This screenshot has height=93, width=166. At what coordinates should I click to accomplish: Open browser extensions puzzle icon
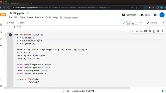point(149,7)
